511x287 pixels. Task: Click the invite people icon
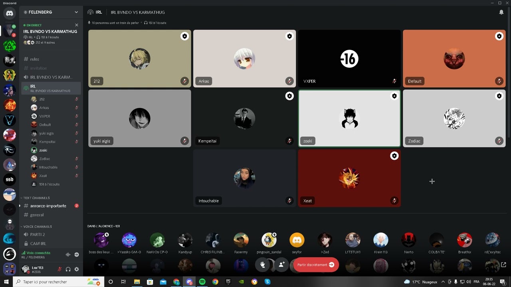pyautogui.click(x=281, y=265)
